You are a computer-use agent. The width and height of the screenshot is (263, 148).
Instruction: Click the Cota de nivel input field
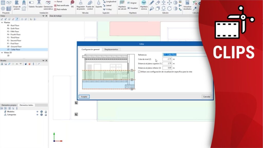click(167, 59)
